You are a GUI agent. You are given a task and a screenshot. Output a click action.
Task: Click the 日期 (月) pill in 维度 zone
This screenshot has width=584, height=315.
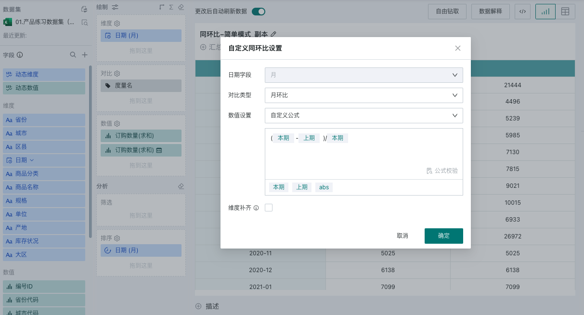click(x=141, y=36)
